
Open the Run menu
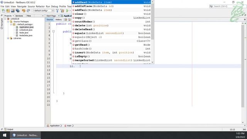pyautogui.click(x=48, y=7)
